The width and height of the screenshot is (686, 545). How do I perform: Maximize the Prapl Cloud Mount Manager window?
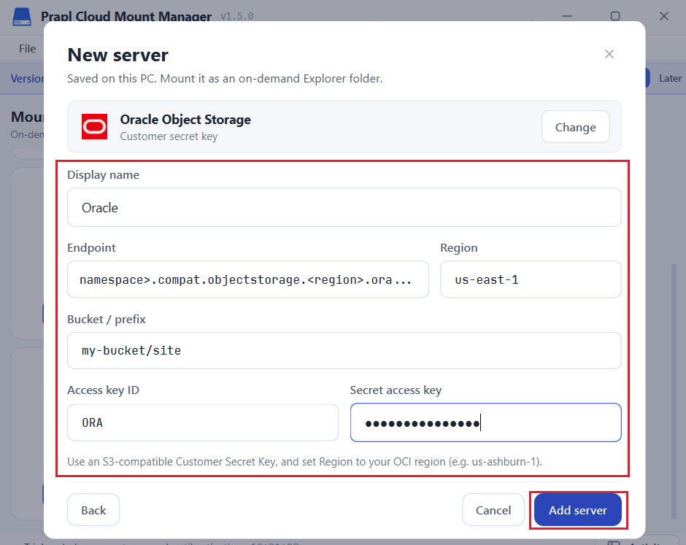pos(615,16)
